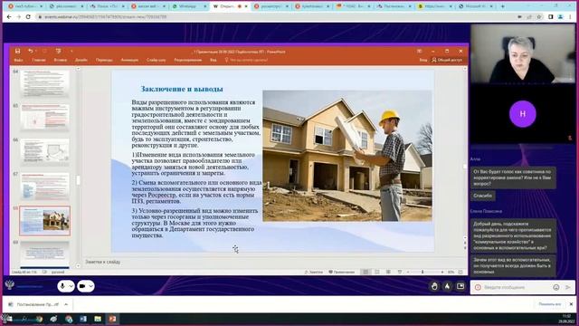Click the PowerPoint Save icon

click(17, 51)
